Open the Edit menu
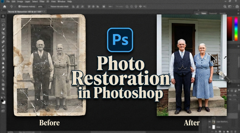This screenshot has width=240, height=133. pos(14,1)
